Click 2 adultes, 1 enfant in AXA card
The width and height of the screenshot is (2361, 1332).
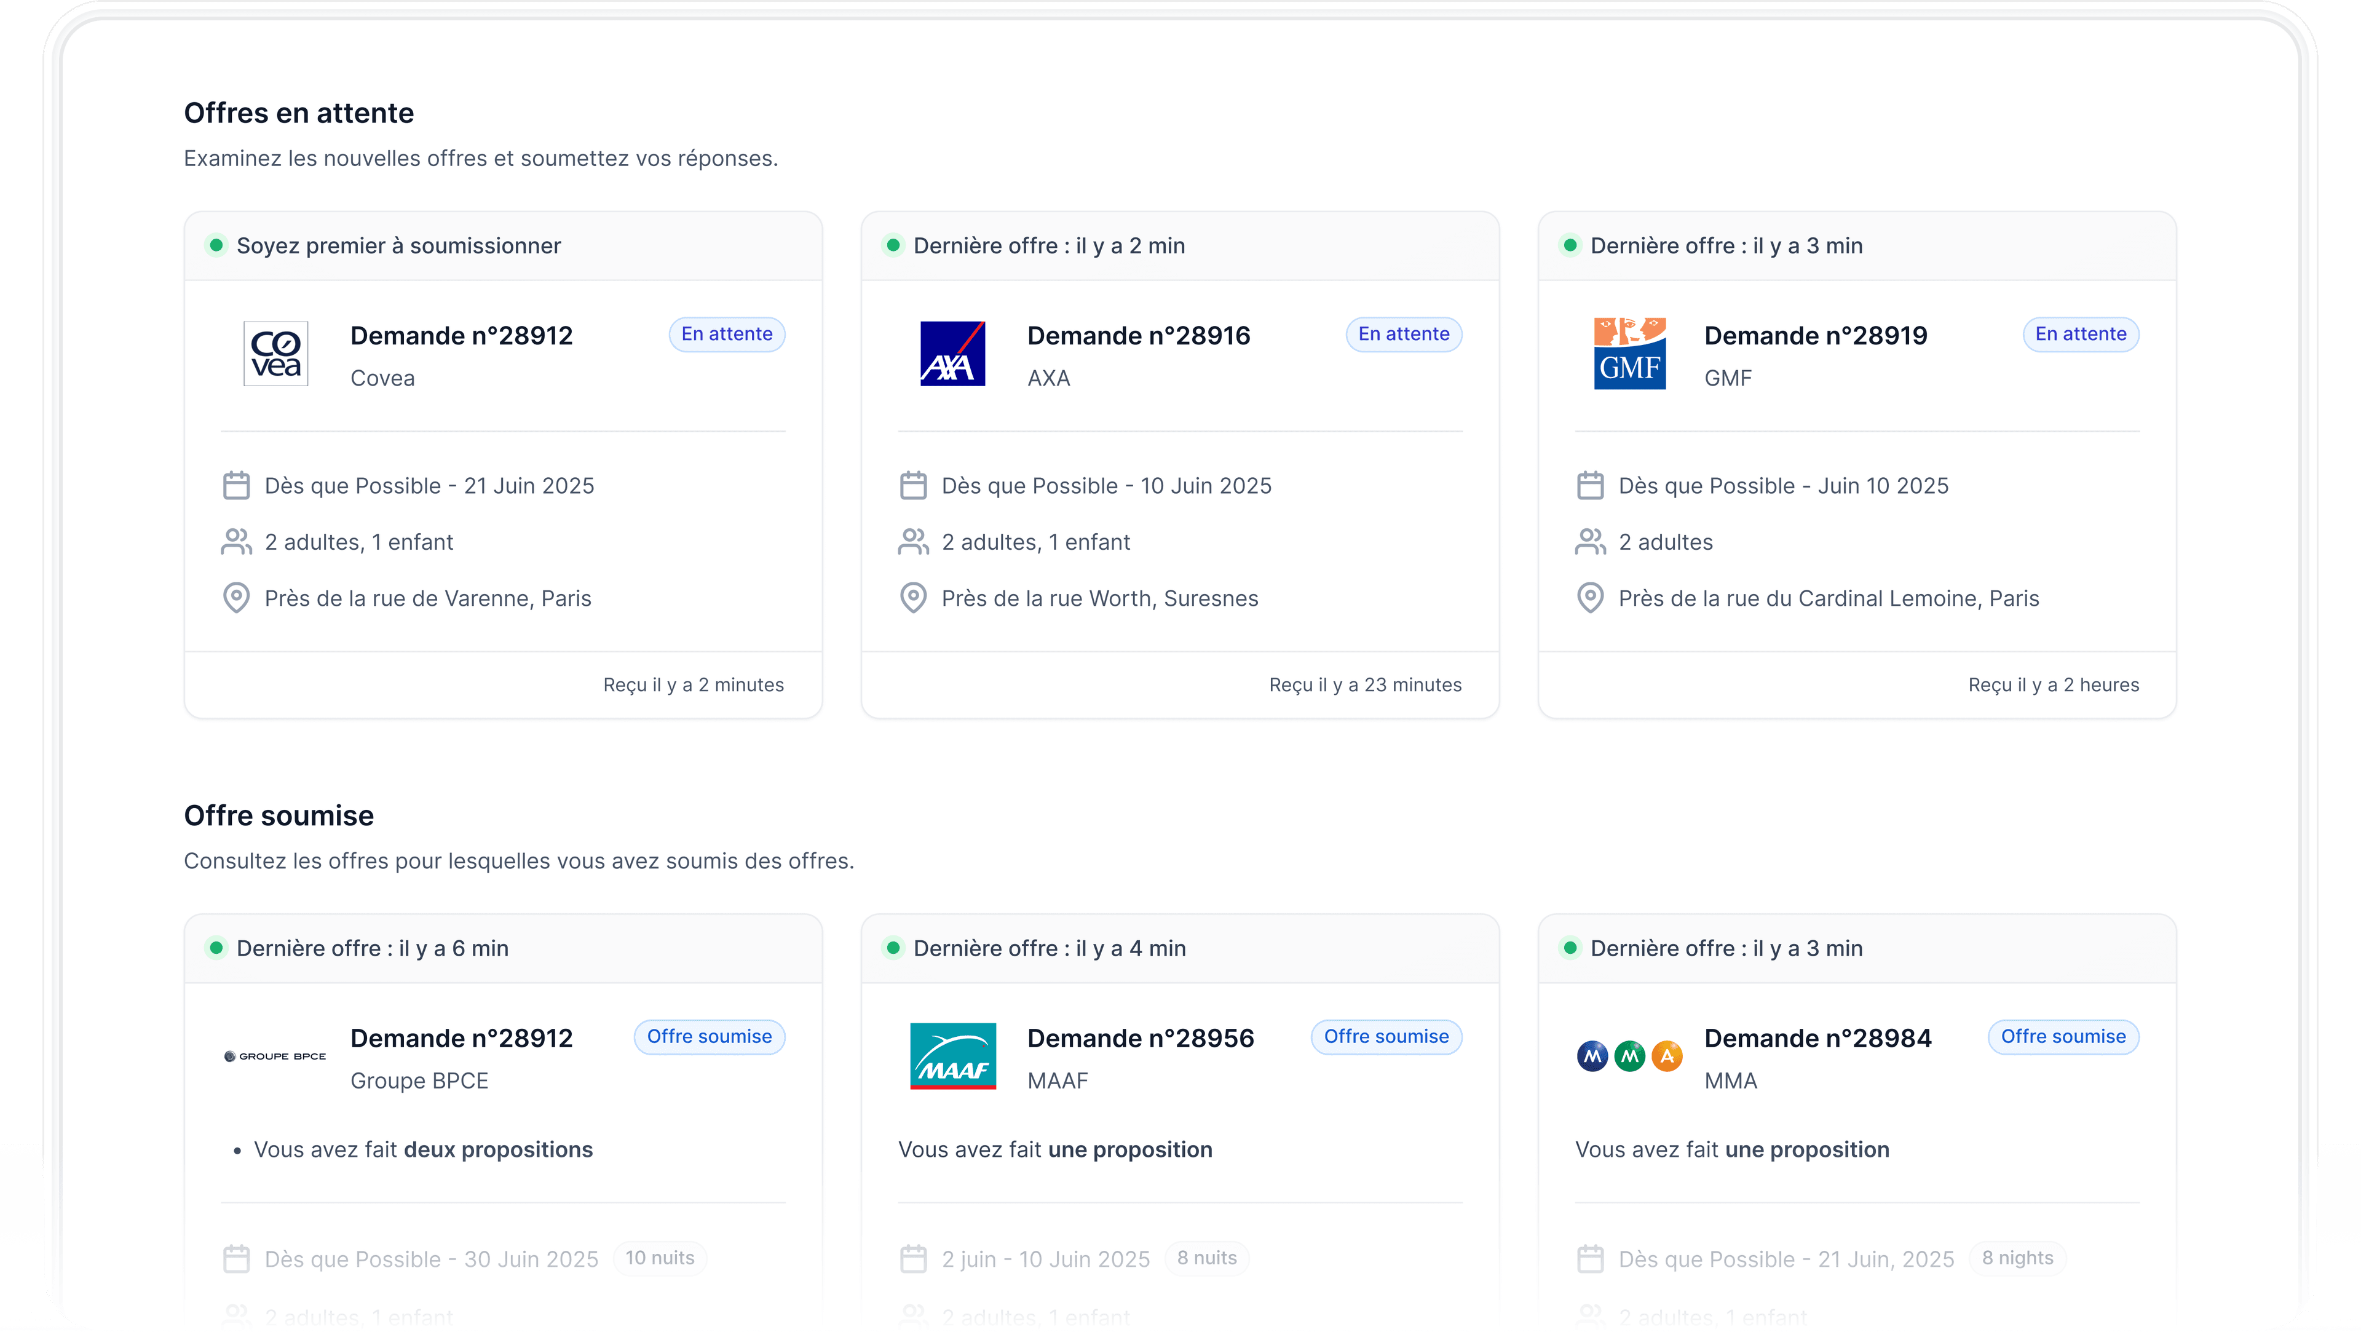(1035, 542)
